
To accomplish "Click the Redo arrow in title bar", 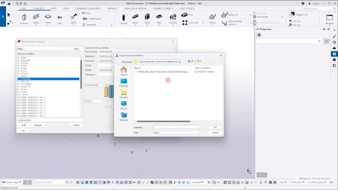I will (21, 3).
